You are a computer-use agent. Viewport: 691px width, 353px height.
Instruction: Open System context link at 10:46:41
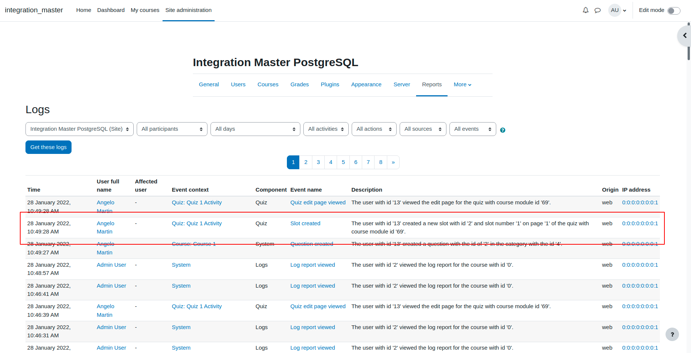pyautogui.click(x=181, y=286)
